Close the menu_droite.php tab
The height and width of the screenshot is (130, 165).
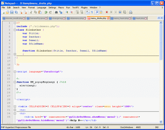[x=108, y=18]
